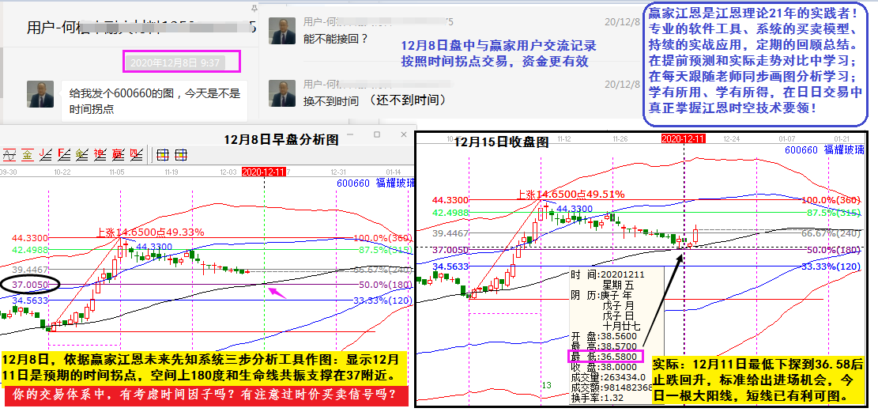Click the right grid square toolbar icon
Image resolution: width=878 pixels, height=412 pixels.
(181, 155)
